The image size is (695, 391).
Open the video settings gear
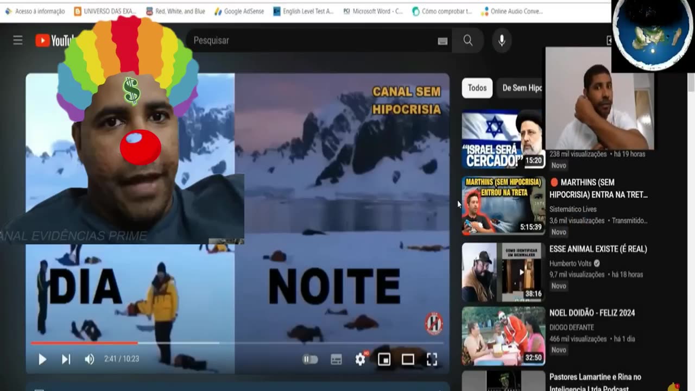361,359
